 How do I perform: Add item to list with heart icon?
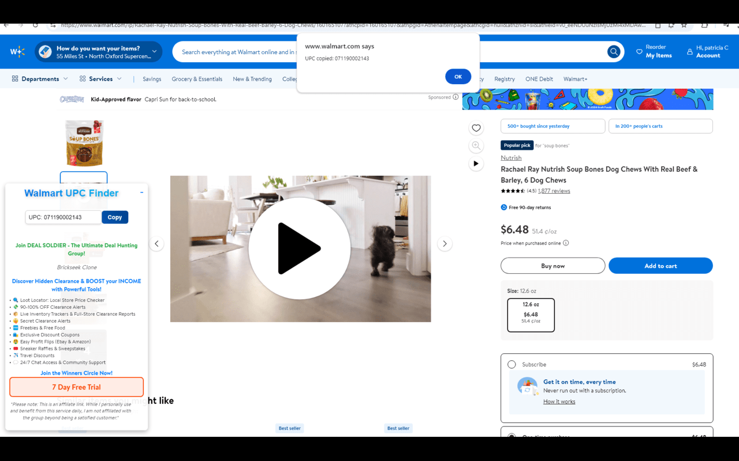click(x=476, y=128)
